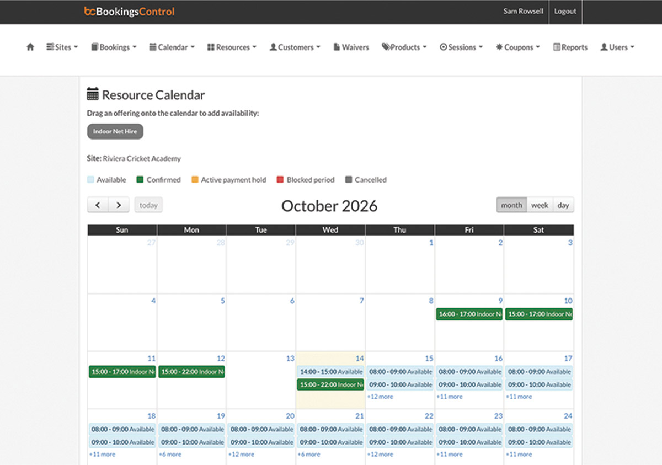Screen dimensions: 662x465
Task: Show +6 more on Wednesday 21st
Action: 309,455
